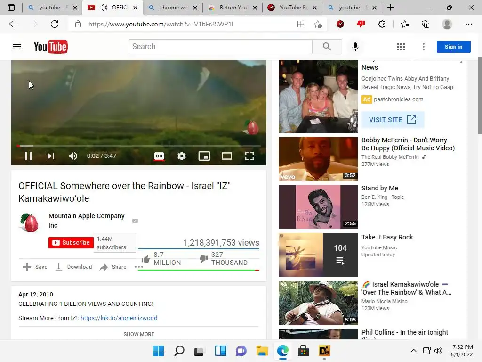The height and width of the screenshot is (362, 482).
Task: Click the search magnifier button
Action: (x=327, y=47)
